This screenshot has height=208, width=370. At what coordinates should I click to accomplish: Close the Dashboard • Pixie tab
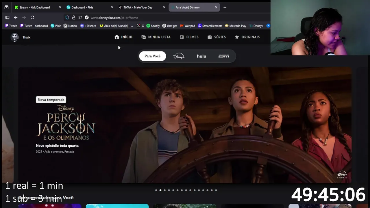(112, 7)
